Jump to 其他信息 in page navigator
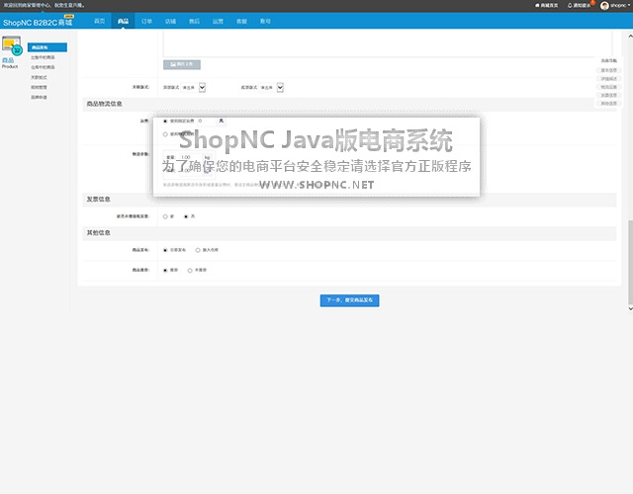Viewport: 633px width, 494px height. [609, 104]
